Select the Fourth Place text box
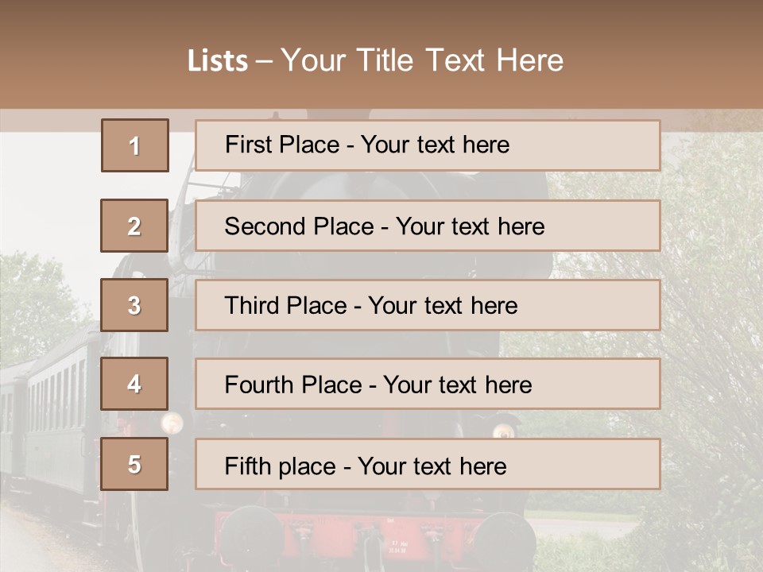The image size is (763, 572). pyautogui.click(x=428, y=385)
